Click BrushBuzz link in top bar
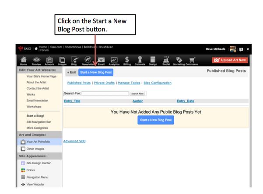Viewport: 263px width, 194px height. [x=106, y=47]
